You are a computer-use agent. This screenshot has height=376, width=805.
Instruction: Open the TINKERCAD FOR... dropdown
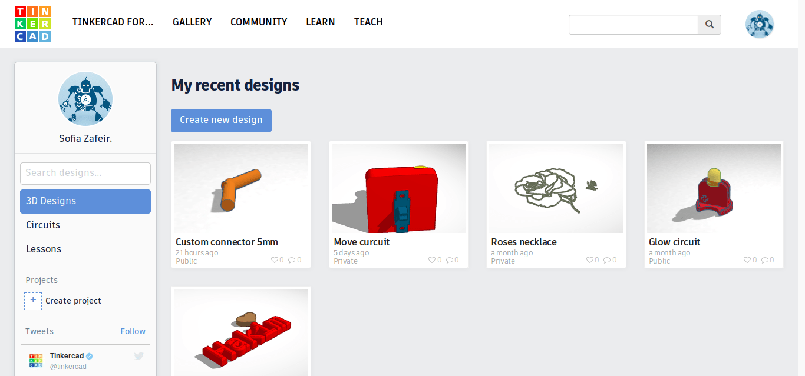[x=113, y=22]
